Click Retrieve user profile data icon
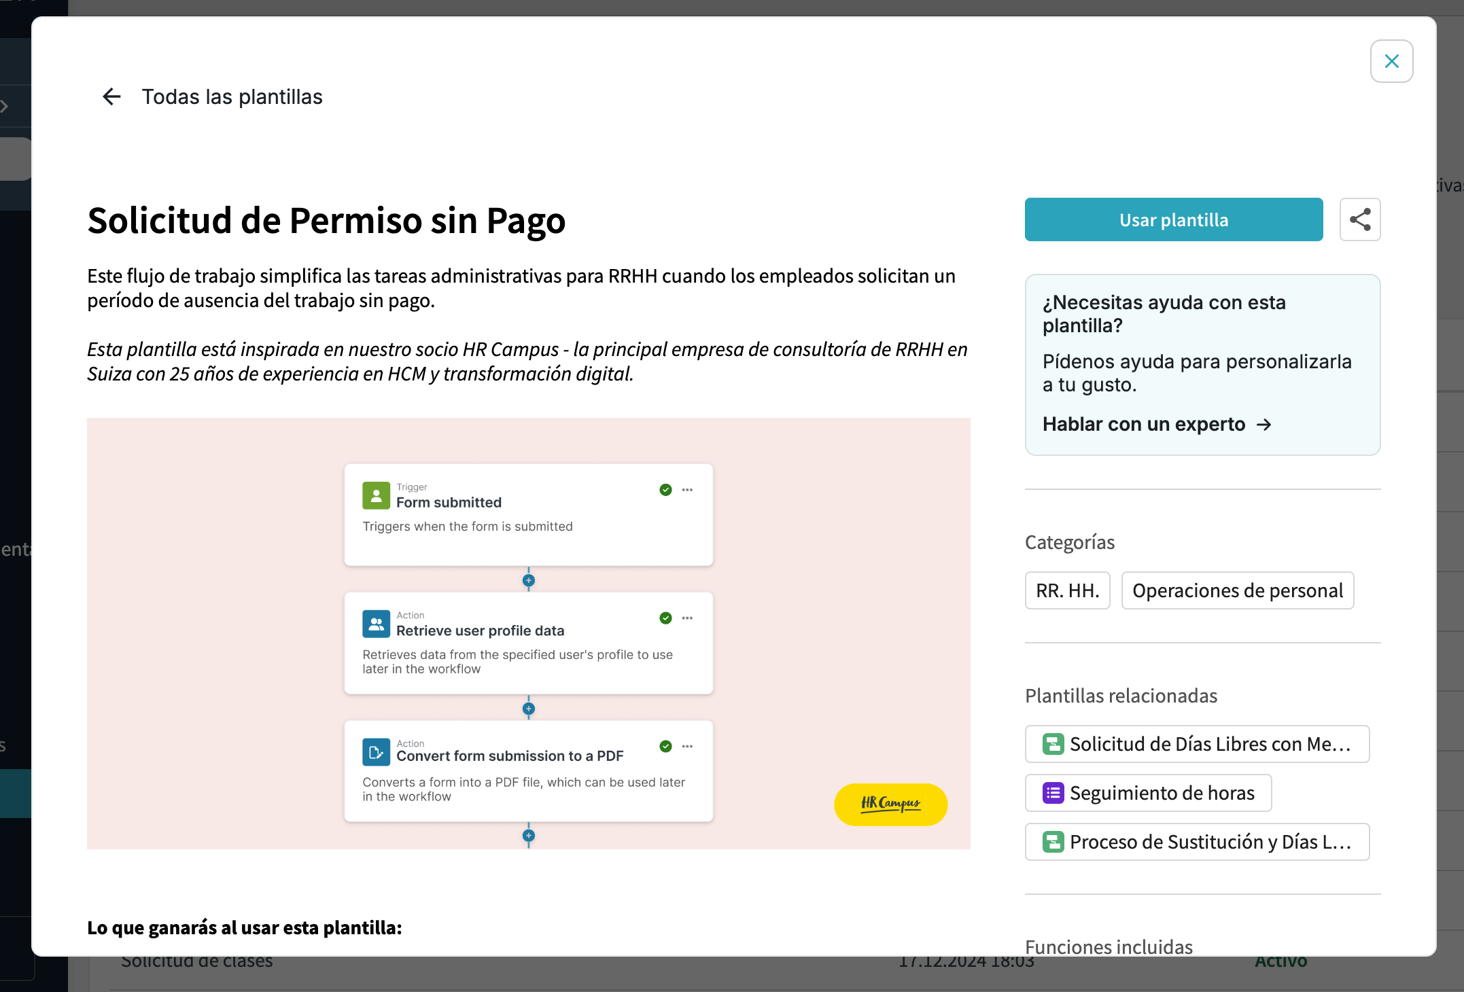 (376, 624)
